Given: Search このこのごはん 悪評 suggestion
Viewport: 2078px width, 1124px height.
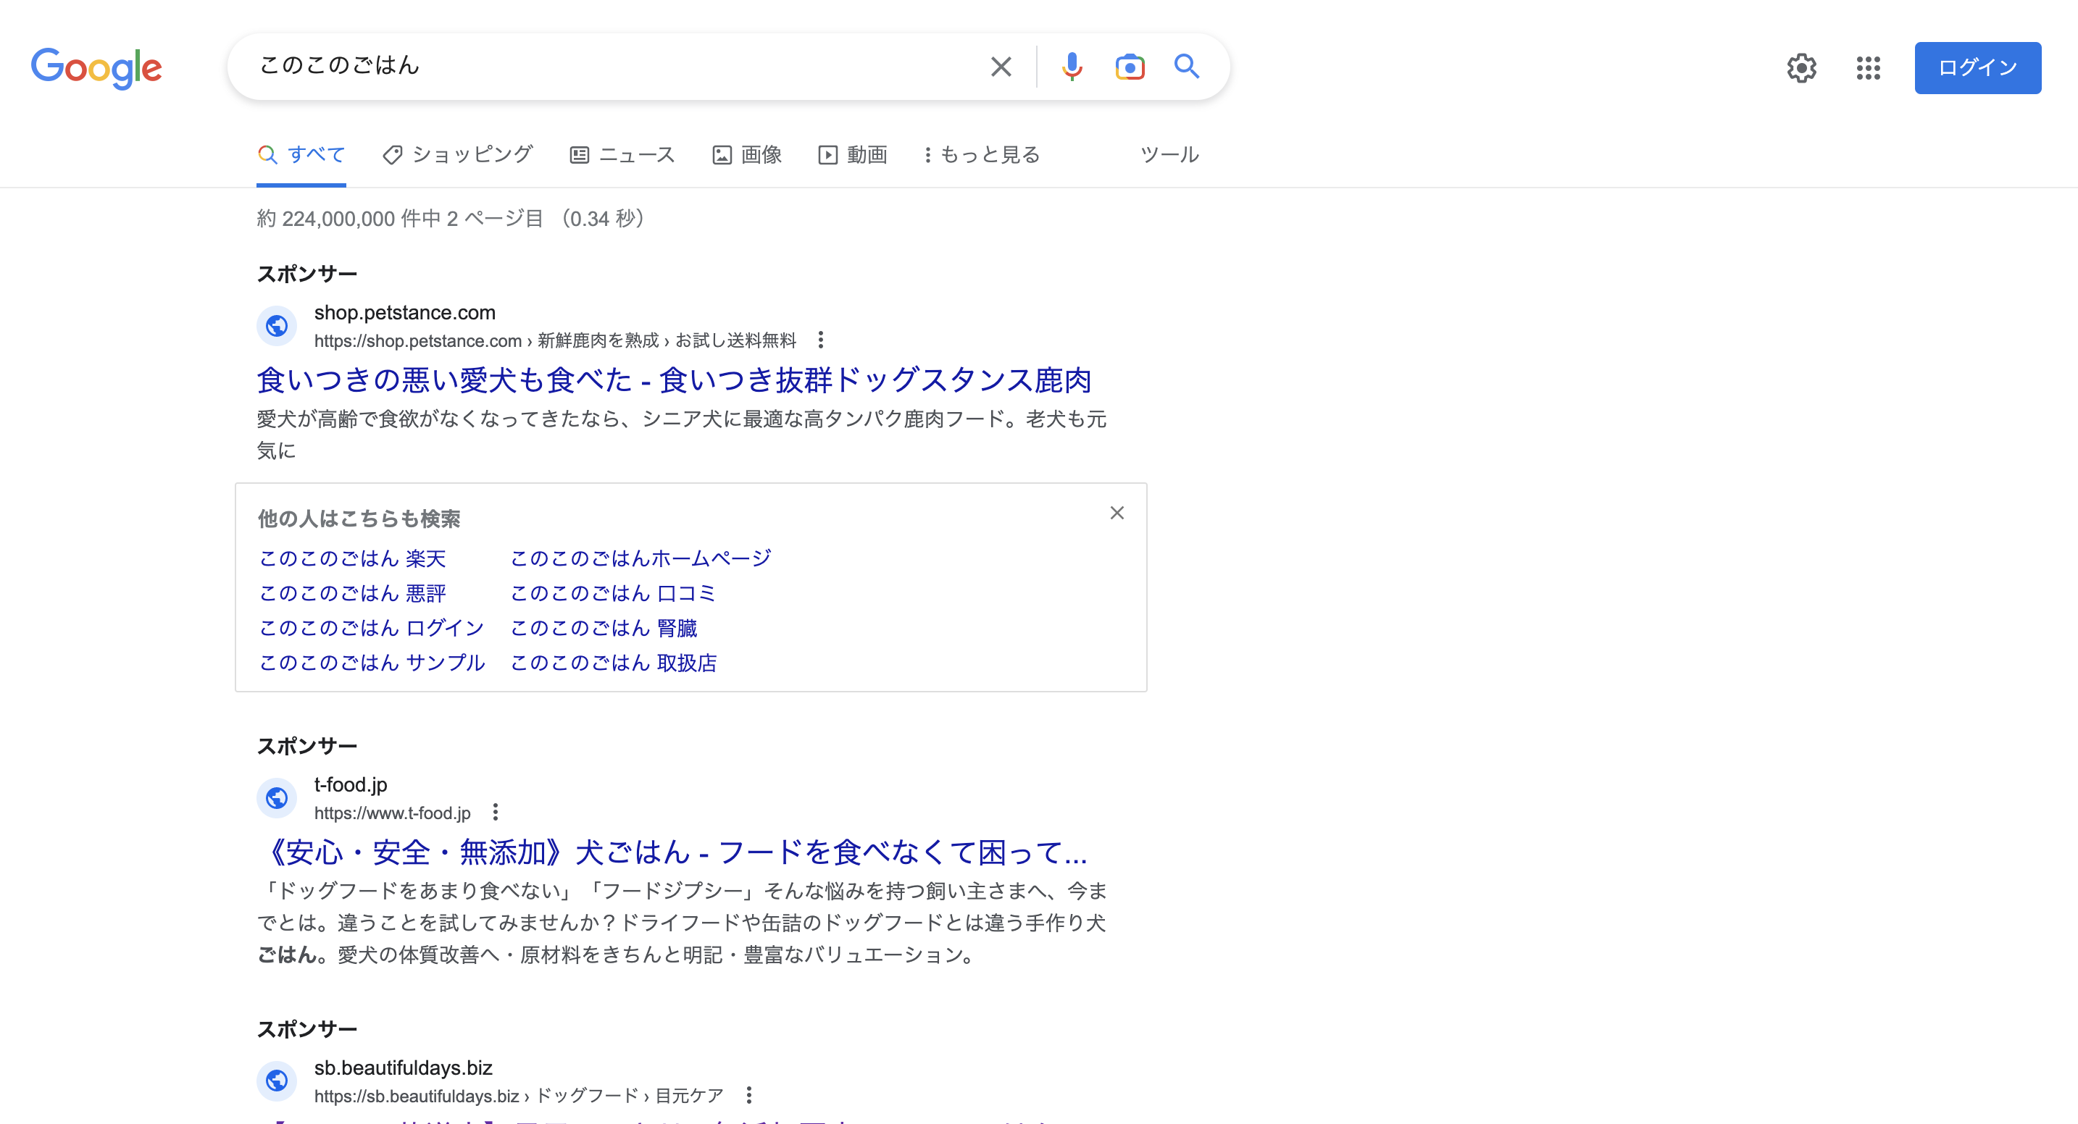Looking at the screenshot, I should tap(353, 593).
